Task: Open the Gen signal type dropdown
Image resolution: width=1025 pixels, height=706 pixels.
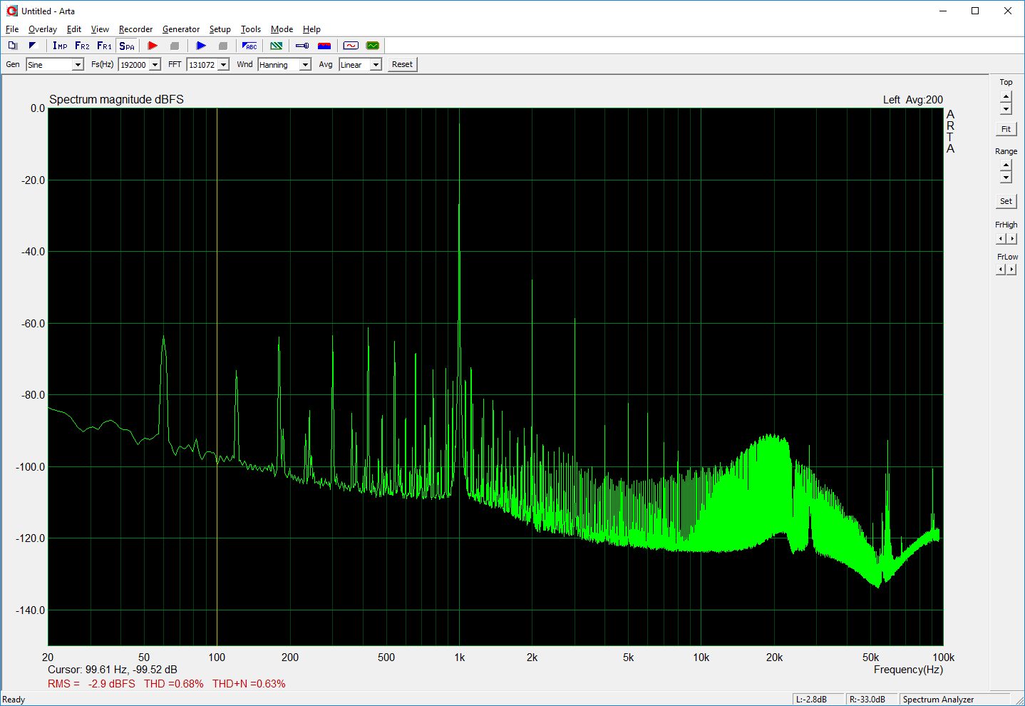Action: tap(78, 65)
